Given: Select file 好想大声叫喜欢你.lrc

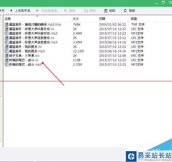Looking at the screenshot, I should (x=32, y=29).
